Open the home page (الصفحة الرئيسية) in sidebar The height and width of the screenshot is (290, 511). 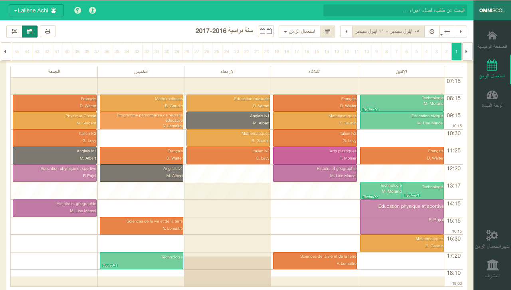click(x=492, y=39)
